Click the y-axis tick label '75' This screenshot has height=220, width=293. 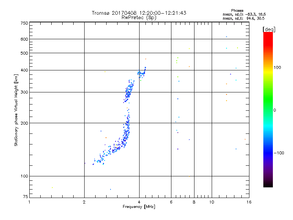click(x=26, y=197)
